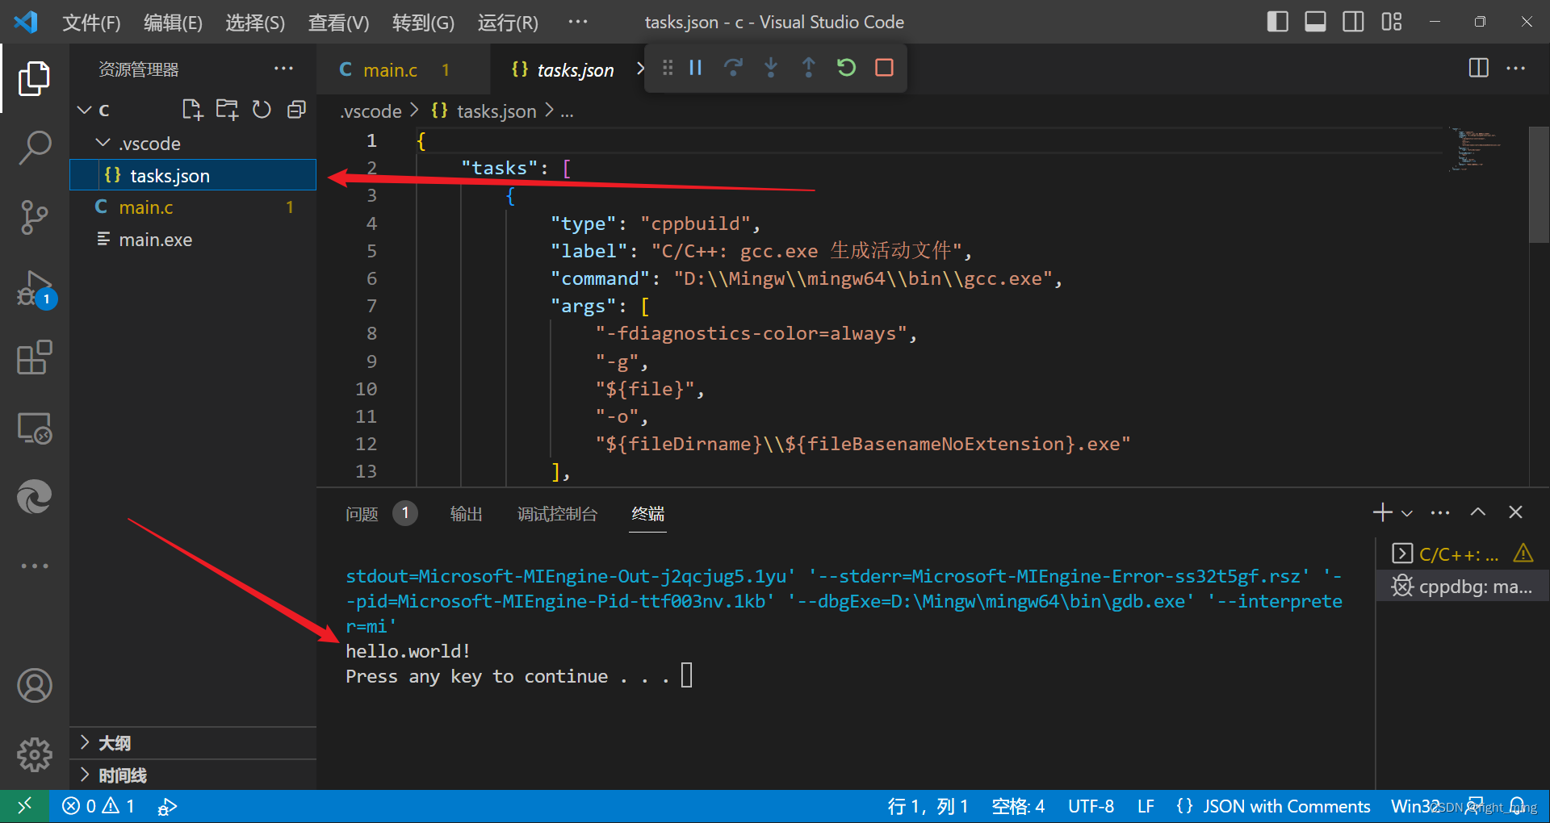This screenshot has width=1550, height=823.
Task: Open the 编辑(E) menu
Action: (173, 23)
